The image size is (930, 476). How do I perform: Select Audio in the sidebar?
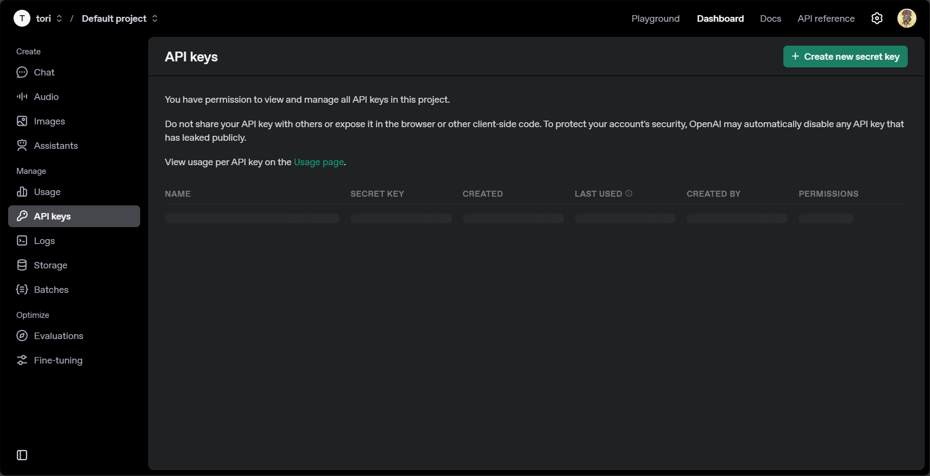(74, 97)
